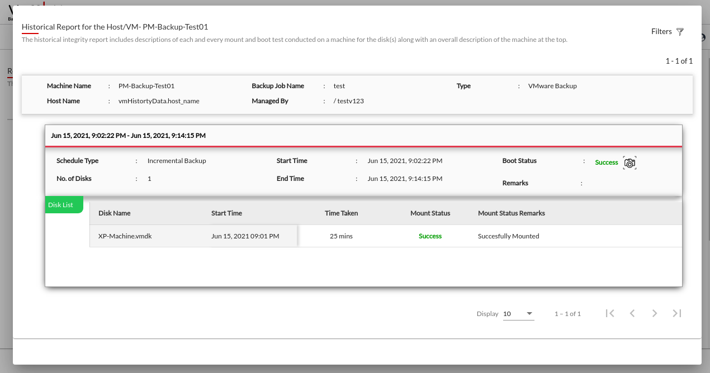This screenshot has height=373, width=710.
Task: Select the Disk List tab
Action: tap(61, 205)
